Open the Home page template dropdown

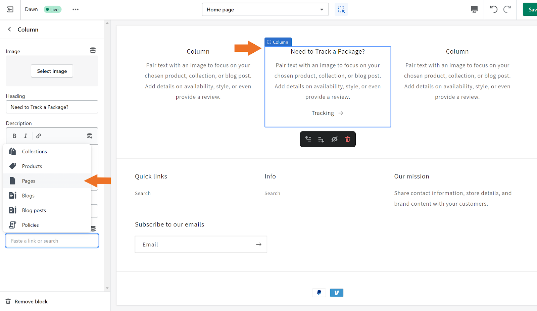[x=265, y=9]
